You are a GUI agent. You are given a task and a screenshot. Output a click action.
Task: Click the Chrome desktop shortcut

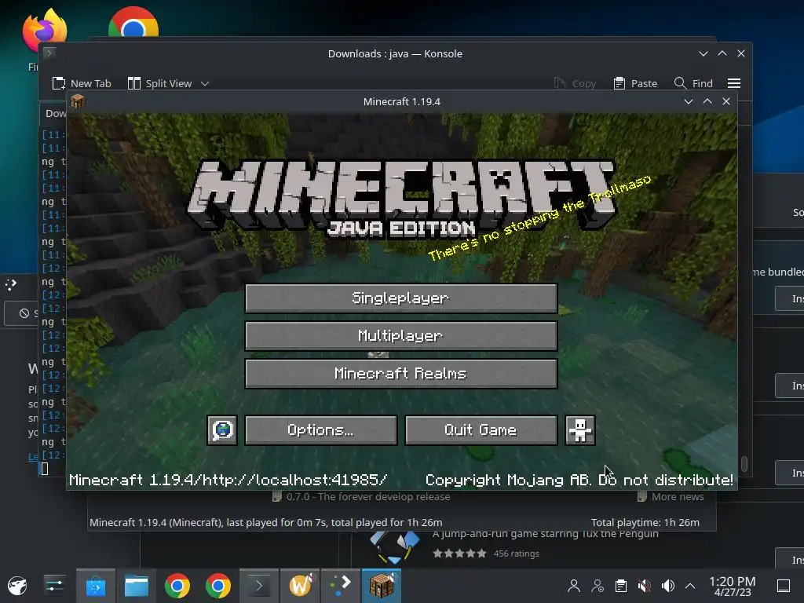(133, 23)
